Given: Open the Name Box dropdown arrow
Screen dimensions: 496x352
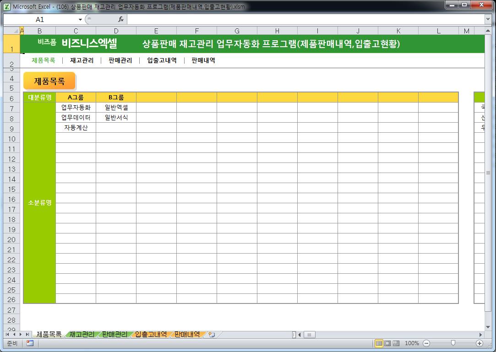Looking at the screenshot, I should click(80, 20).
